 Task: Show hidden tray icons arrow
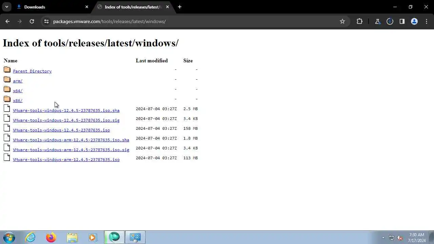point(383,238)
